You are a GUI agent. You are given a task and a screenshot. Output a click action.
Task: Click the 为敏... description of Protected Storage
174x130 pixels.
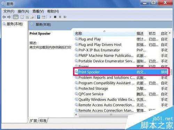pos(141,88)
